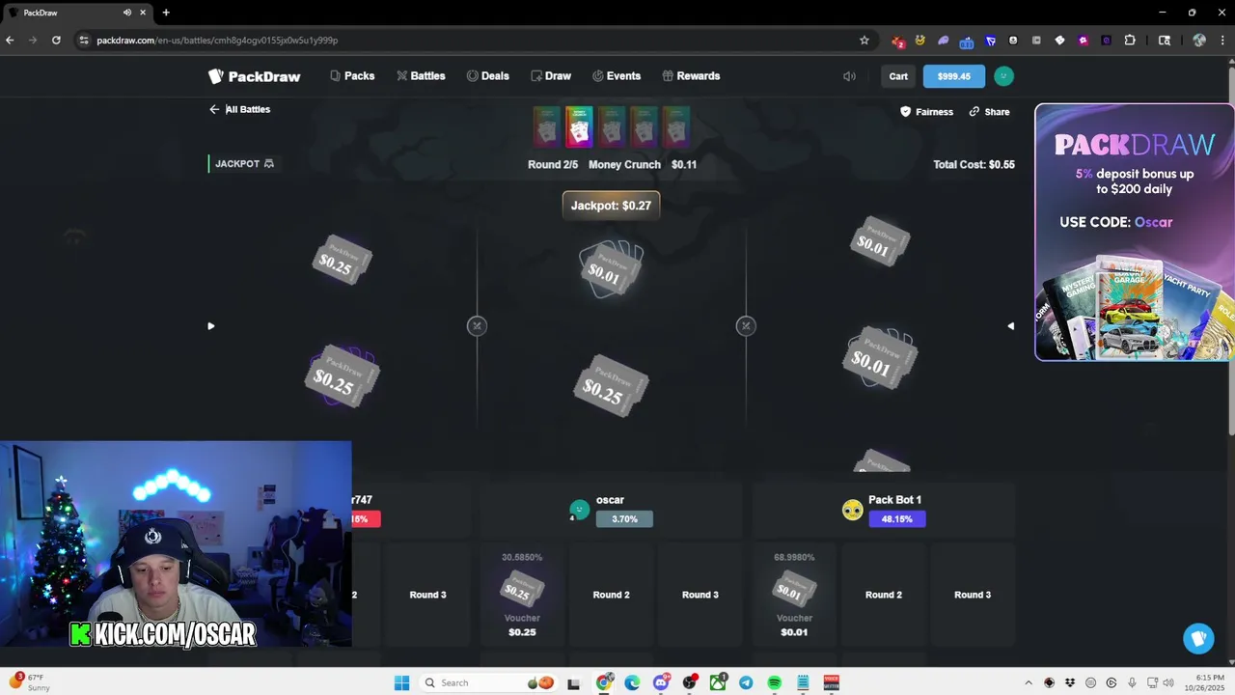The width and height of the screenshot is (1235, 695).
Task: Click oscar's player avatar
Action: (x=579, y=509)
